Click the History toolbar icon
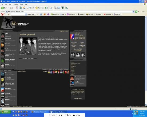The image size is (147, 117). coord(46,8)
